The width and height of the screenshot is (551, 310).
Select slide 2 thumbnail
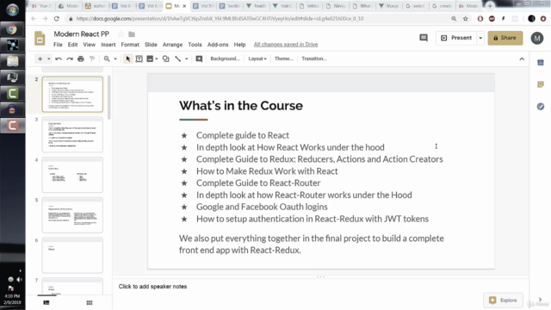(x=72, y=94)
